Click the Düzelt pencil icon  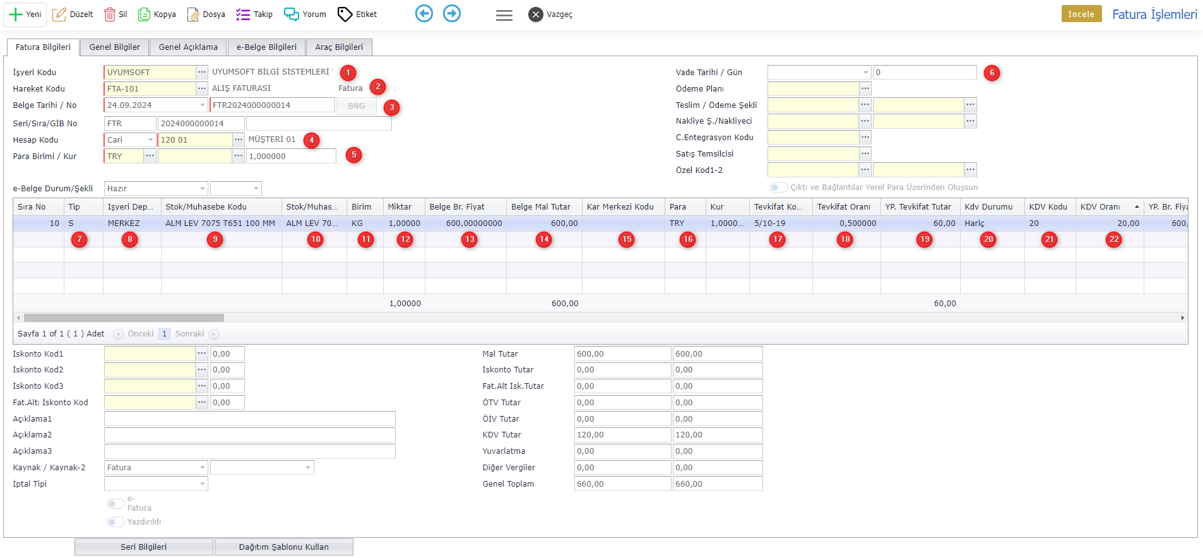pyautogui.click(x=59, y=15)
